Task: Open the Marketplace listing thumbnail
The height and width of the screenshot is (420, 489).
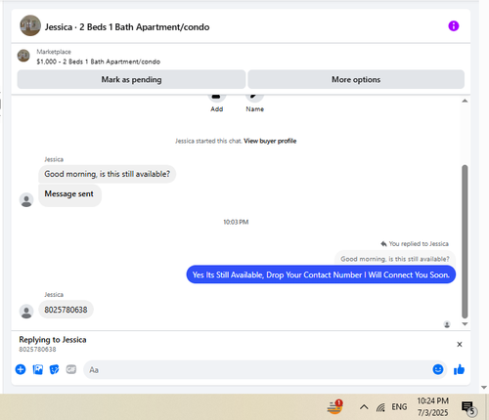Action: pos(23,56)
